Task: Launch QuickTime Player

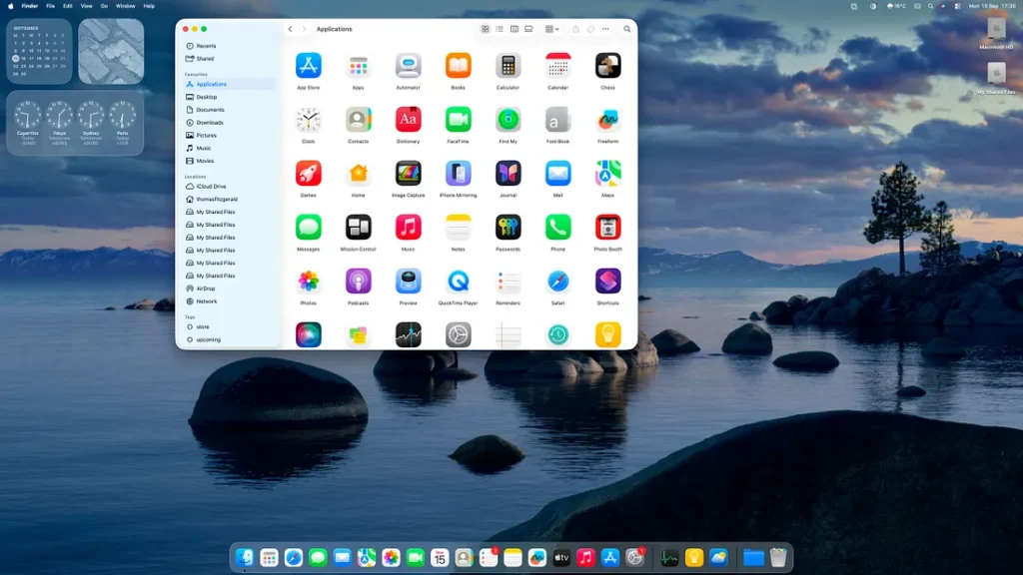Action: pos(458,282)
